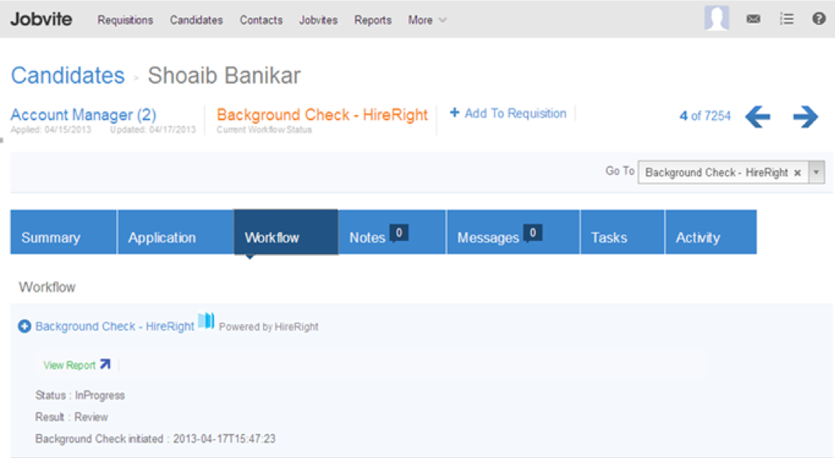Switch to the Tasks tab
Screen dimensions: 835x458
pos(622,232)
